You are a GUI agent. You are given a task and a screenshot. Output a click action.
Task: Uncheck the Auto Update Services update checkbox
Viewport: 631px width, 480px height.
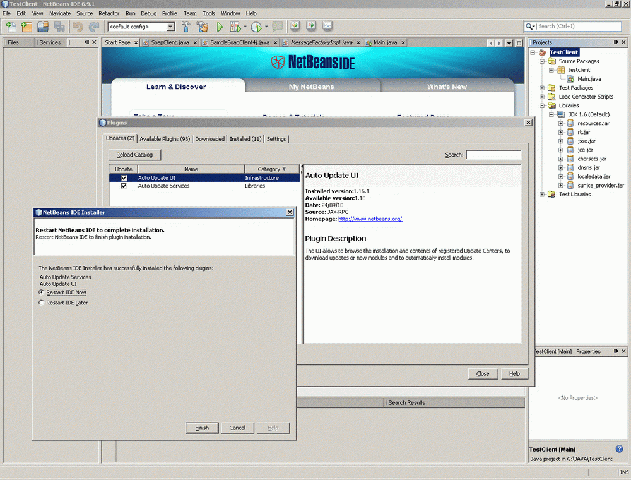[x=124, y=186]
